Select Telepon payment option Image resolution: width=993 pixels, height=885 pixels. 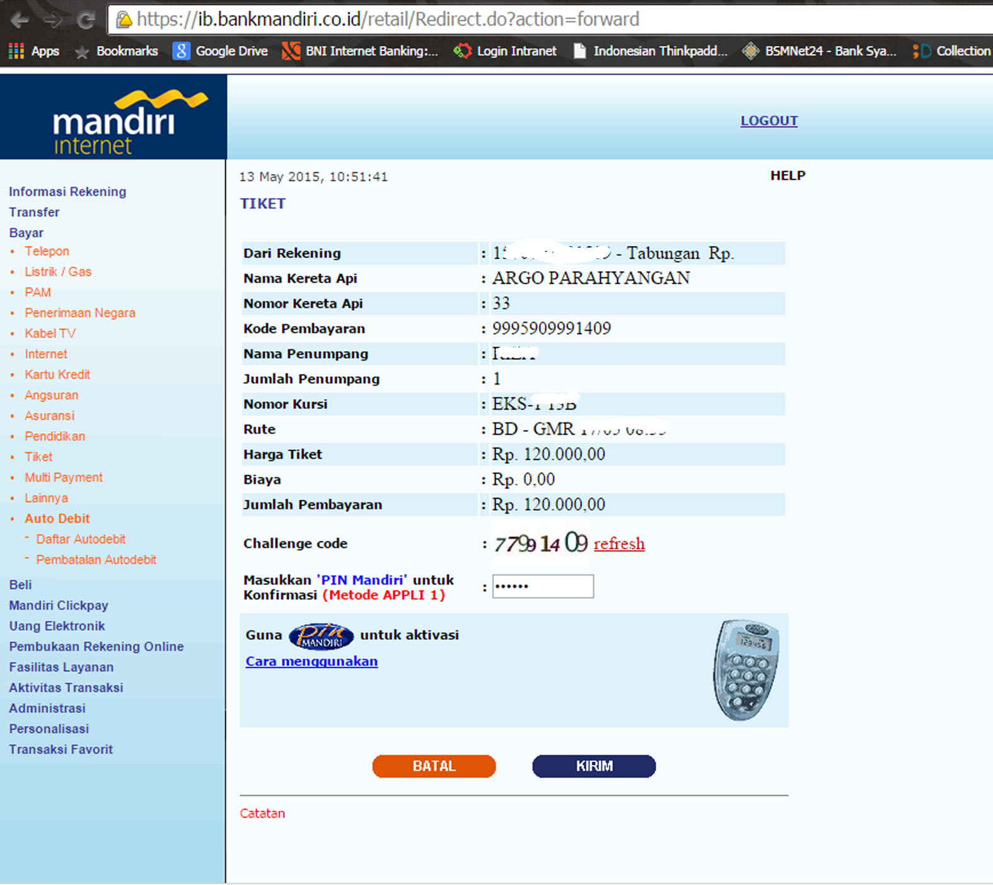pos(47,251)
